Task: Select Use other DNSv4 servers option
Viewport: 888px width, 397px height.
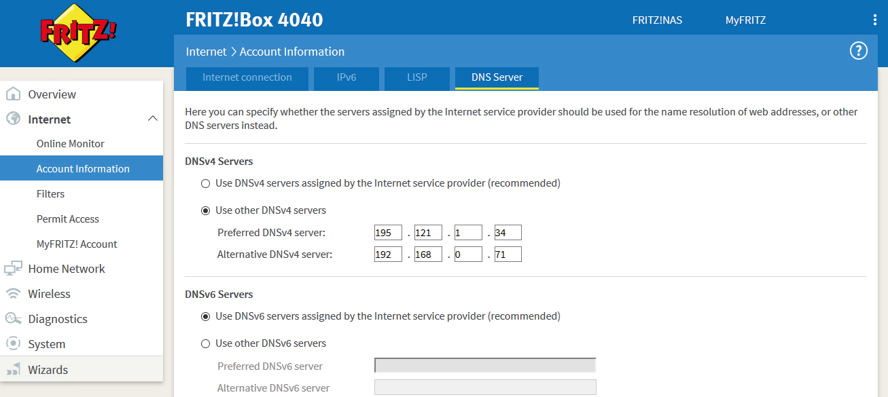Action: point(205,210)
